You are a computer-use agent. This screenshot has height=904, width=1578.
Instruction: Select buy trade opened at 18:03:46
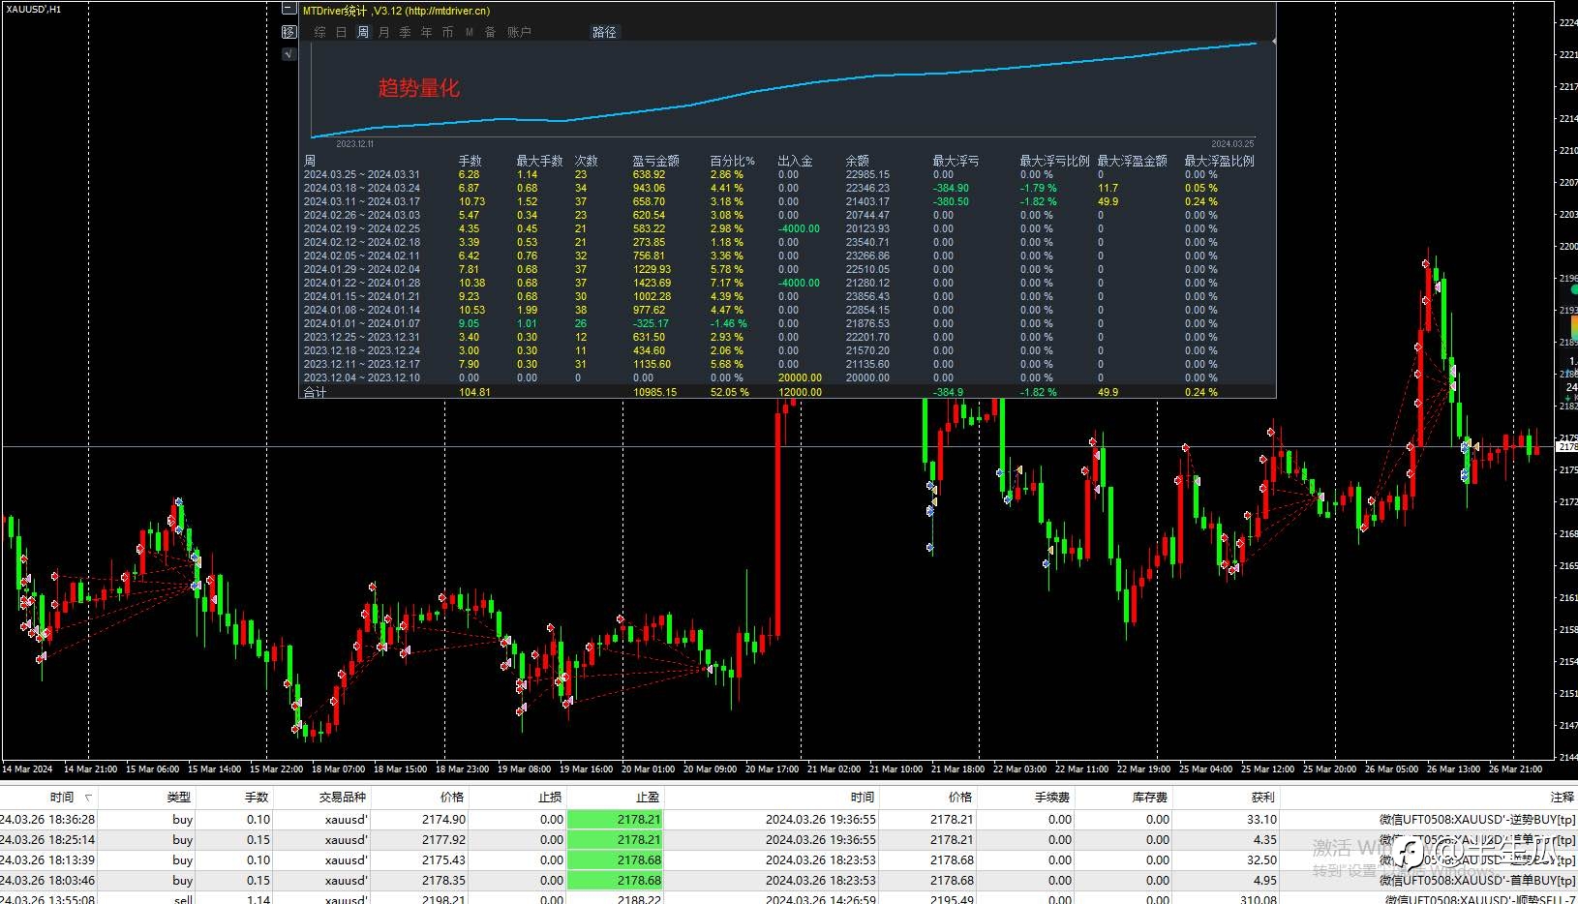click(x=789, y=880)
